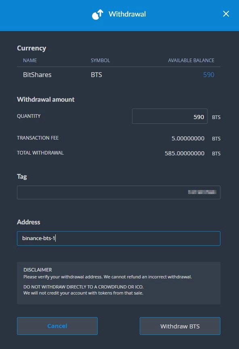Close the Withdrawal dialog with the X
Image resolution: width=239 pixels, height=349 pixels.
pos(226,14)
